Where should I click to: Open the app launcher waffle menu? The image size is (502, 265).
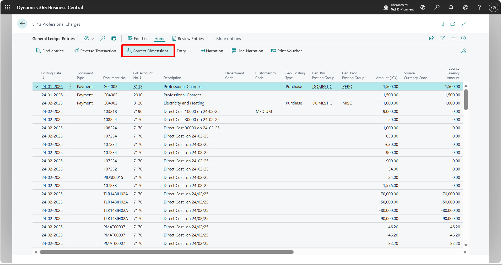coord(8,7)
